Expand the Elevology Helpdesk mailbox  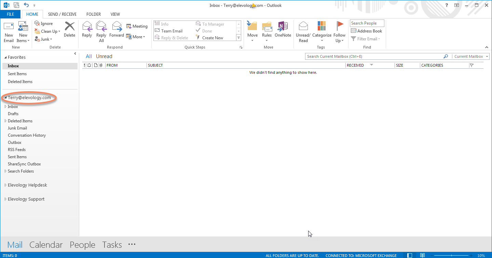tap(5, 185)
